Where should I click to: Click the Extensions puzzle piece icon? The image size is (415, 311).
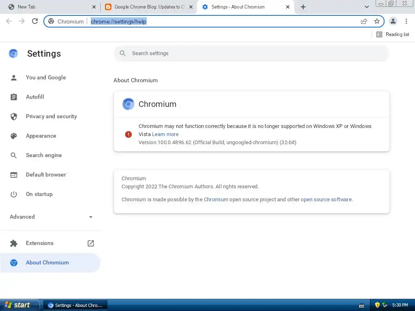[x=13, y=243]
